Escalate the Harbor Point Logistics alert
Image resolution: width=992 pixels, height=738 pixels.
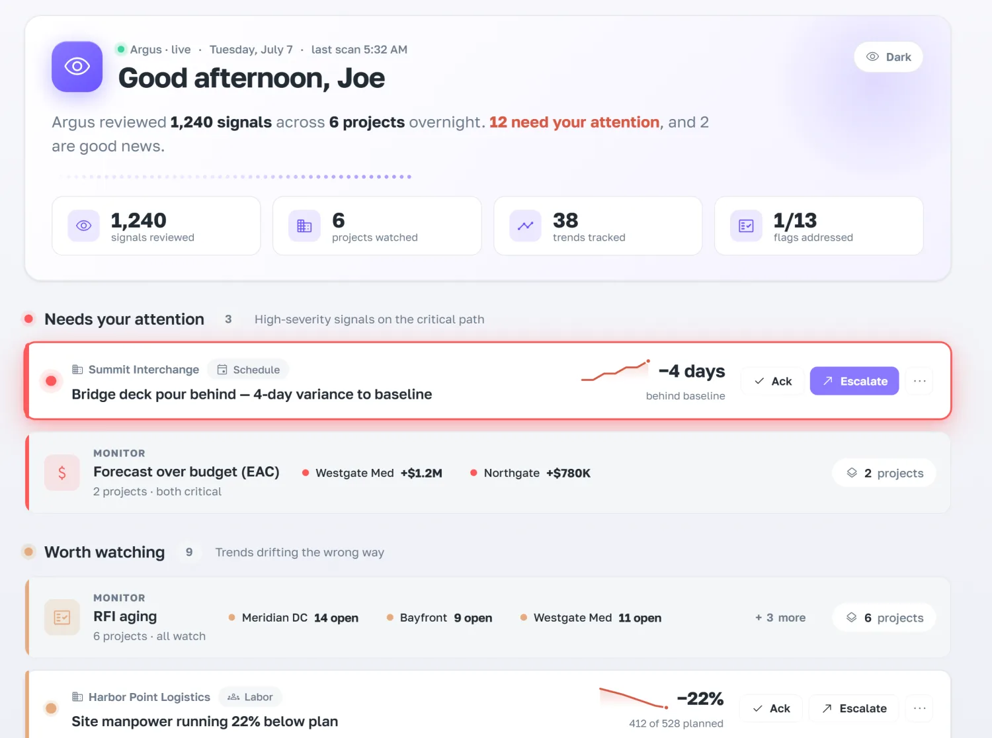click(854, 708)
